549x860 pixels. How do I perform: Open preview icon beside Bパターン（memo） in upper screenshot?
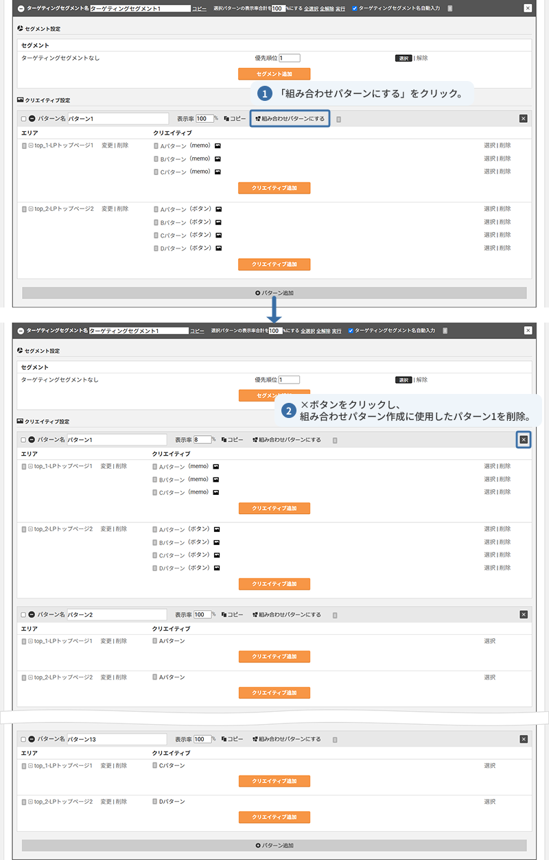218,159
